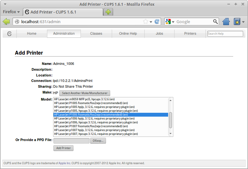Click Select Another Make/Manufacturer button
Screen dimensions: 248x169
click(85, 93)
